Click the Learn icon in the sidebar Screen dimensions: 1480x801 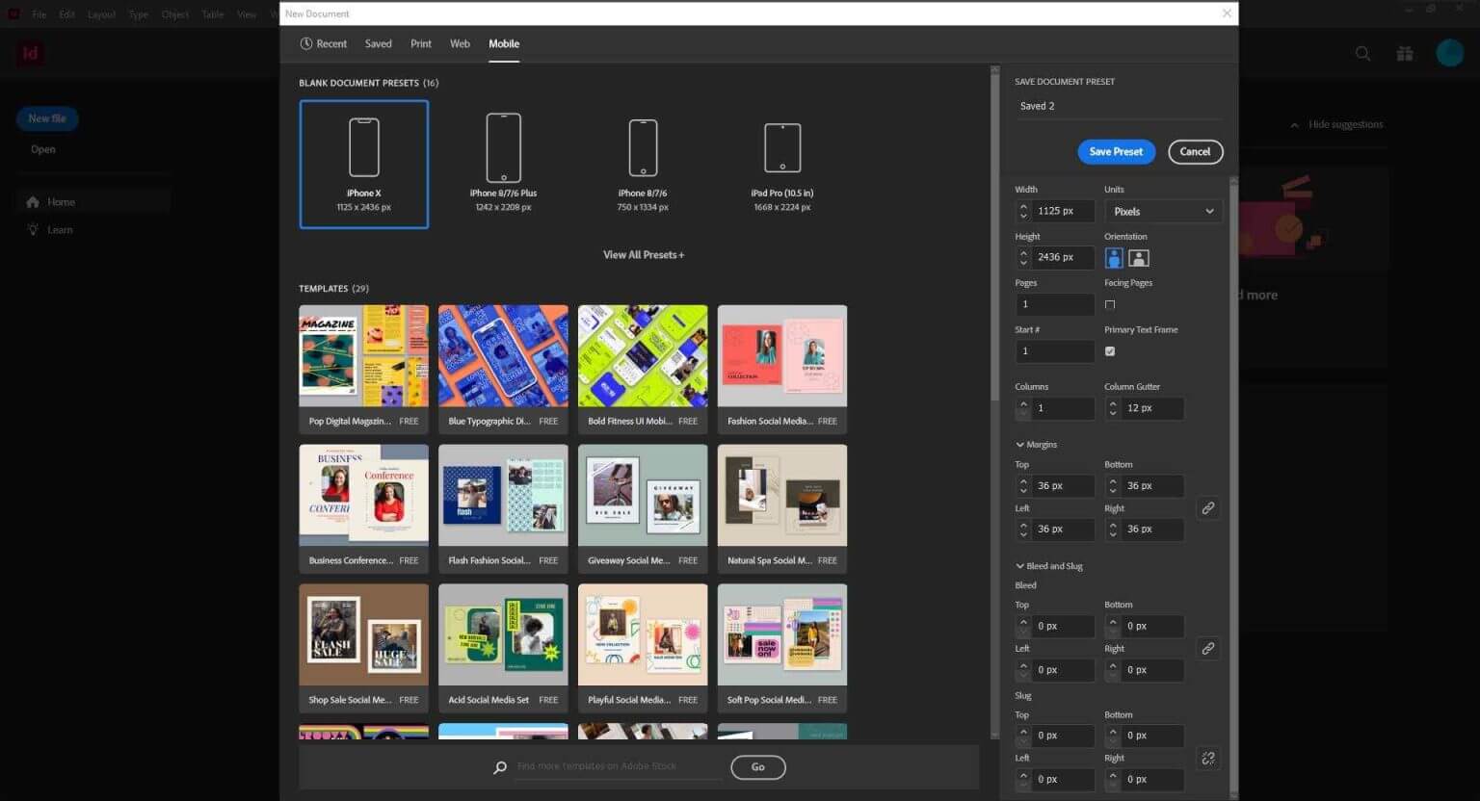pyautogui.click(x=34, y=229)
